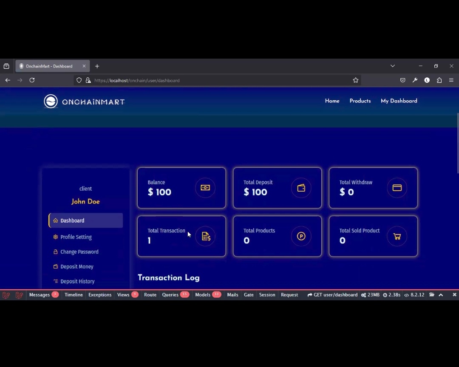Open the wrench developer tools icon
Image resolution: width=459 pixels, height=367 pixels.
click(x=415, y=80)
